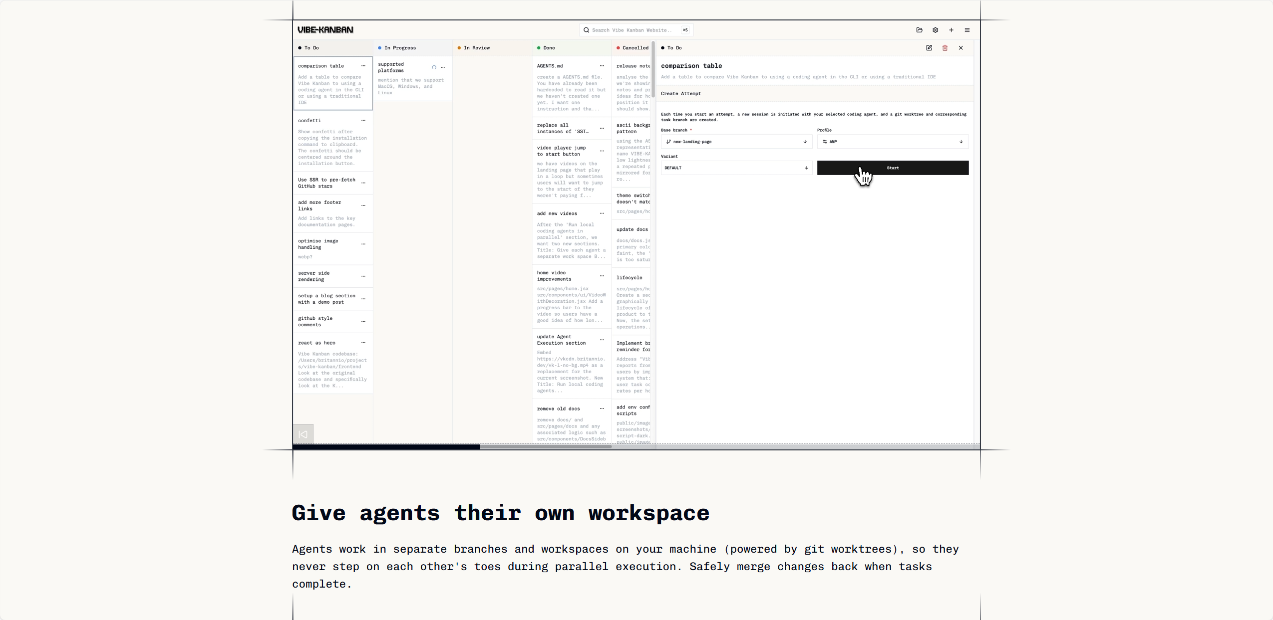Open the lifecycle cancelled card
Viewport: 1273px width, 620px height.
632,302
